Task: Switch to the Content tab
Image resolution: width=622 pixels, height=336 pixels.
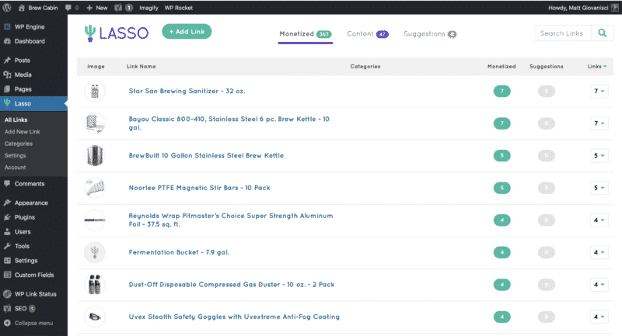Action: point(367,34)
